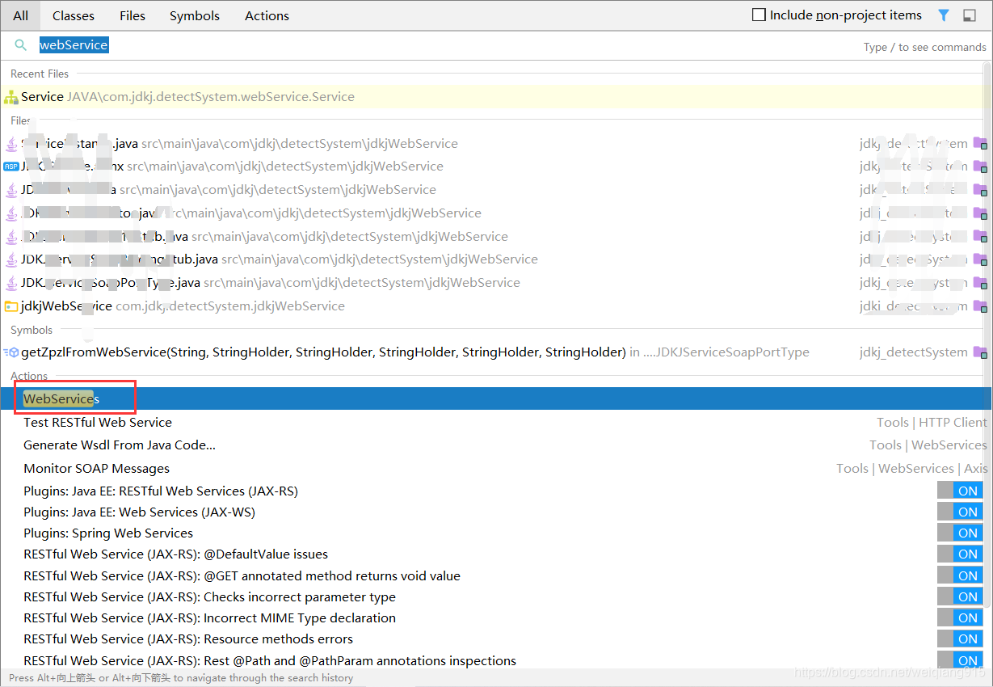
Task: Select the highlighted WebServices action
Action: 60,398
